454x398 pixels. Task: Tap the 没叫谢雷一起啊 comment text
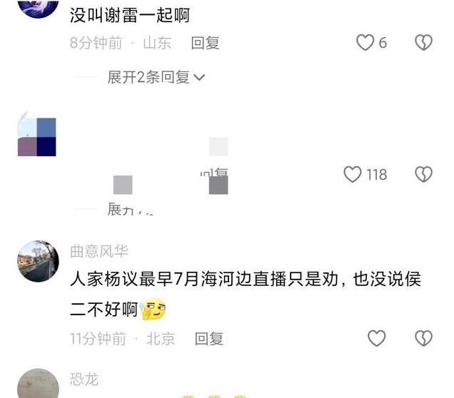tap(130, 15)
